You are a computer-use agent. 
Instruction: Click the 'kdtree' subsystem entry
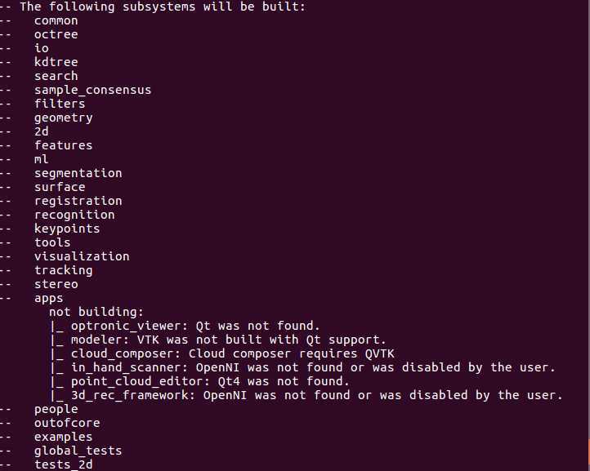[x=56, y=62]
